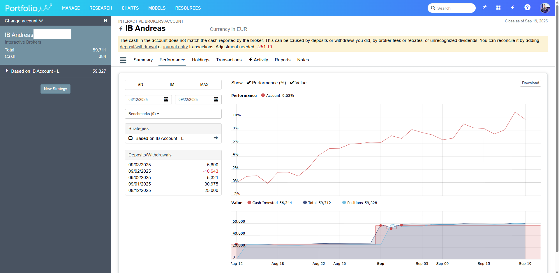
Task: Toggle the Value chart checkmark
Action: tap(292, 83)
